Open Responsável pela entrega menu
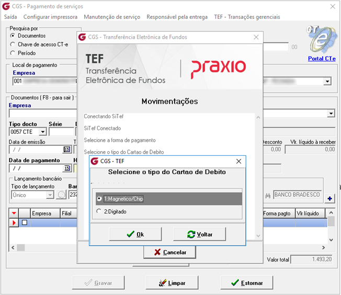Image resolution: width=341 pixels, height=295 pixels. (x=177, y=17)
